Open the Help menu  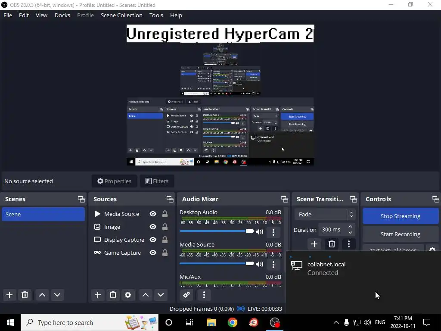tap(176, 15)
